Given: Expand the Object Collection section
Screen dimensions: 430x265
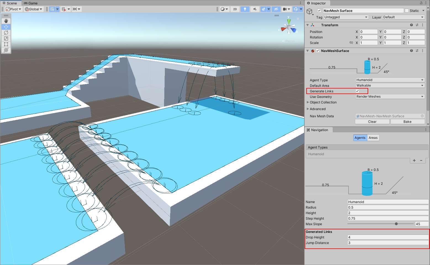Looking at the screenshot, I should [x=308, y=102].
